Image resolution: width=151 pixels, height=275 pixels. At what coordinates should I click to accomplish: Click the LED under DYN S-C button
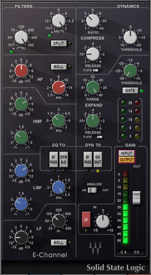click(x=64, y=171)
